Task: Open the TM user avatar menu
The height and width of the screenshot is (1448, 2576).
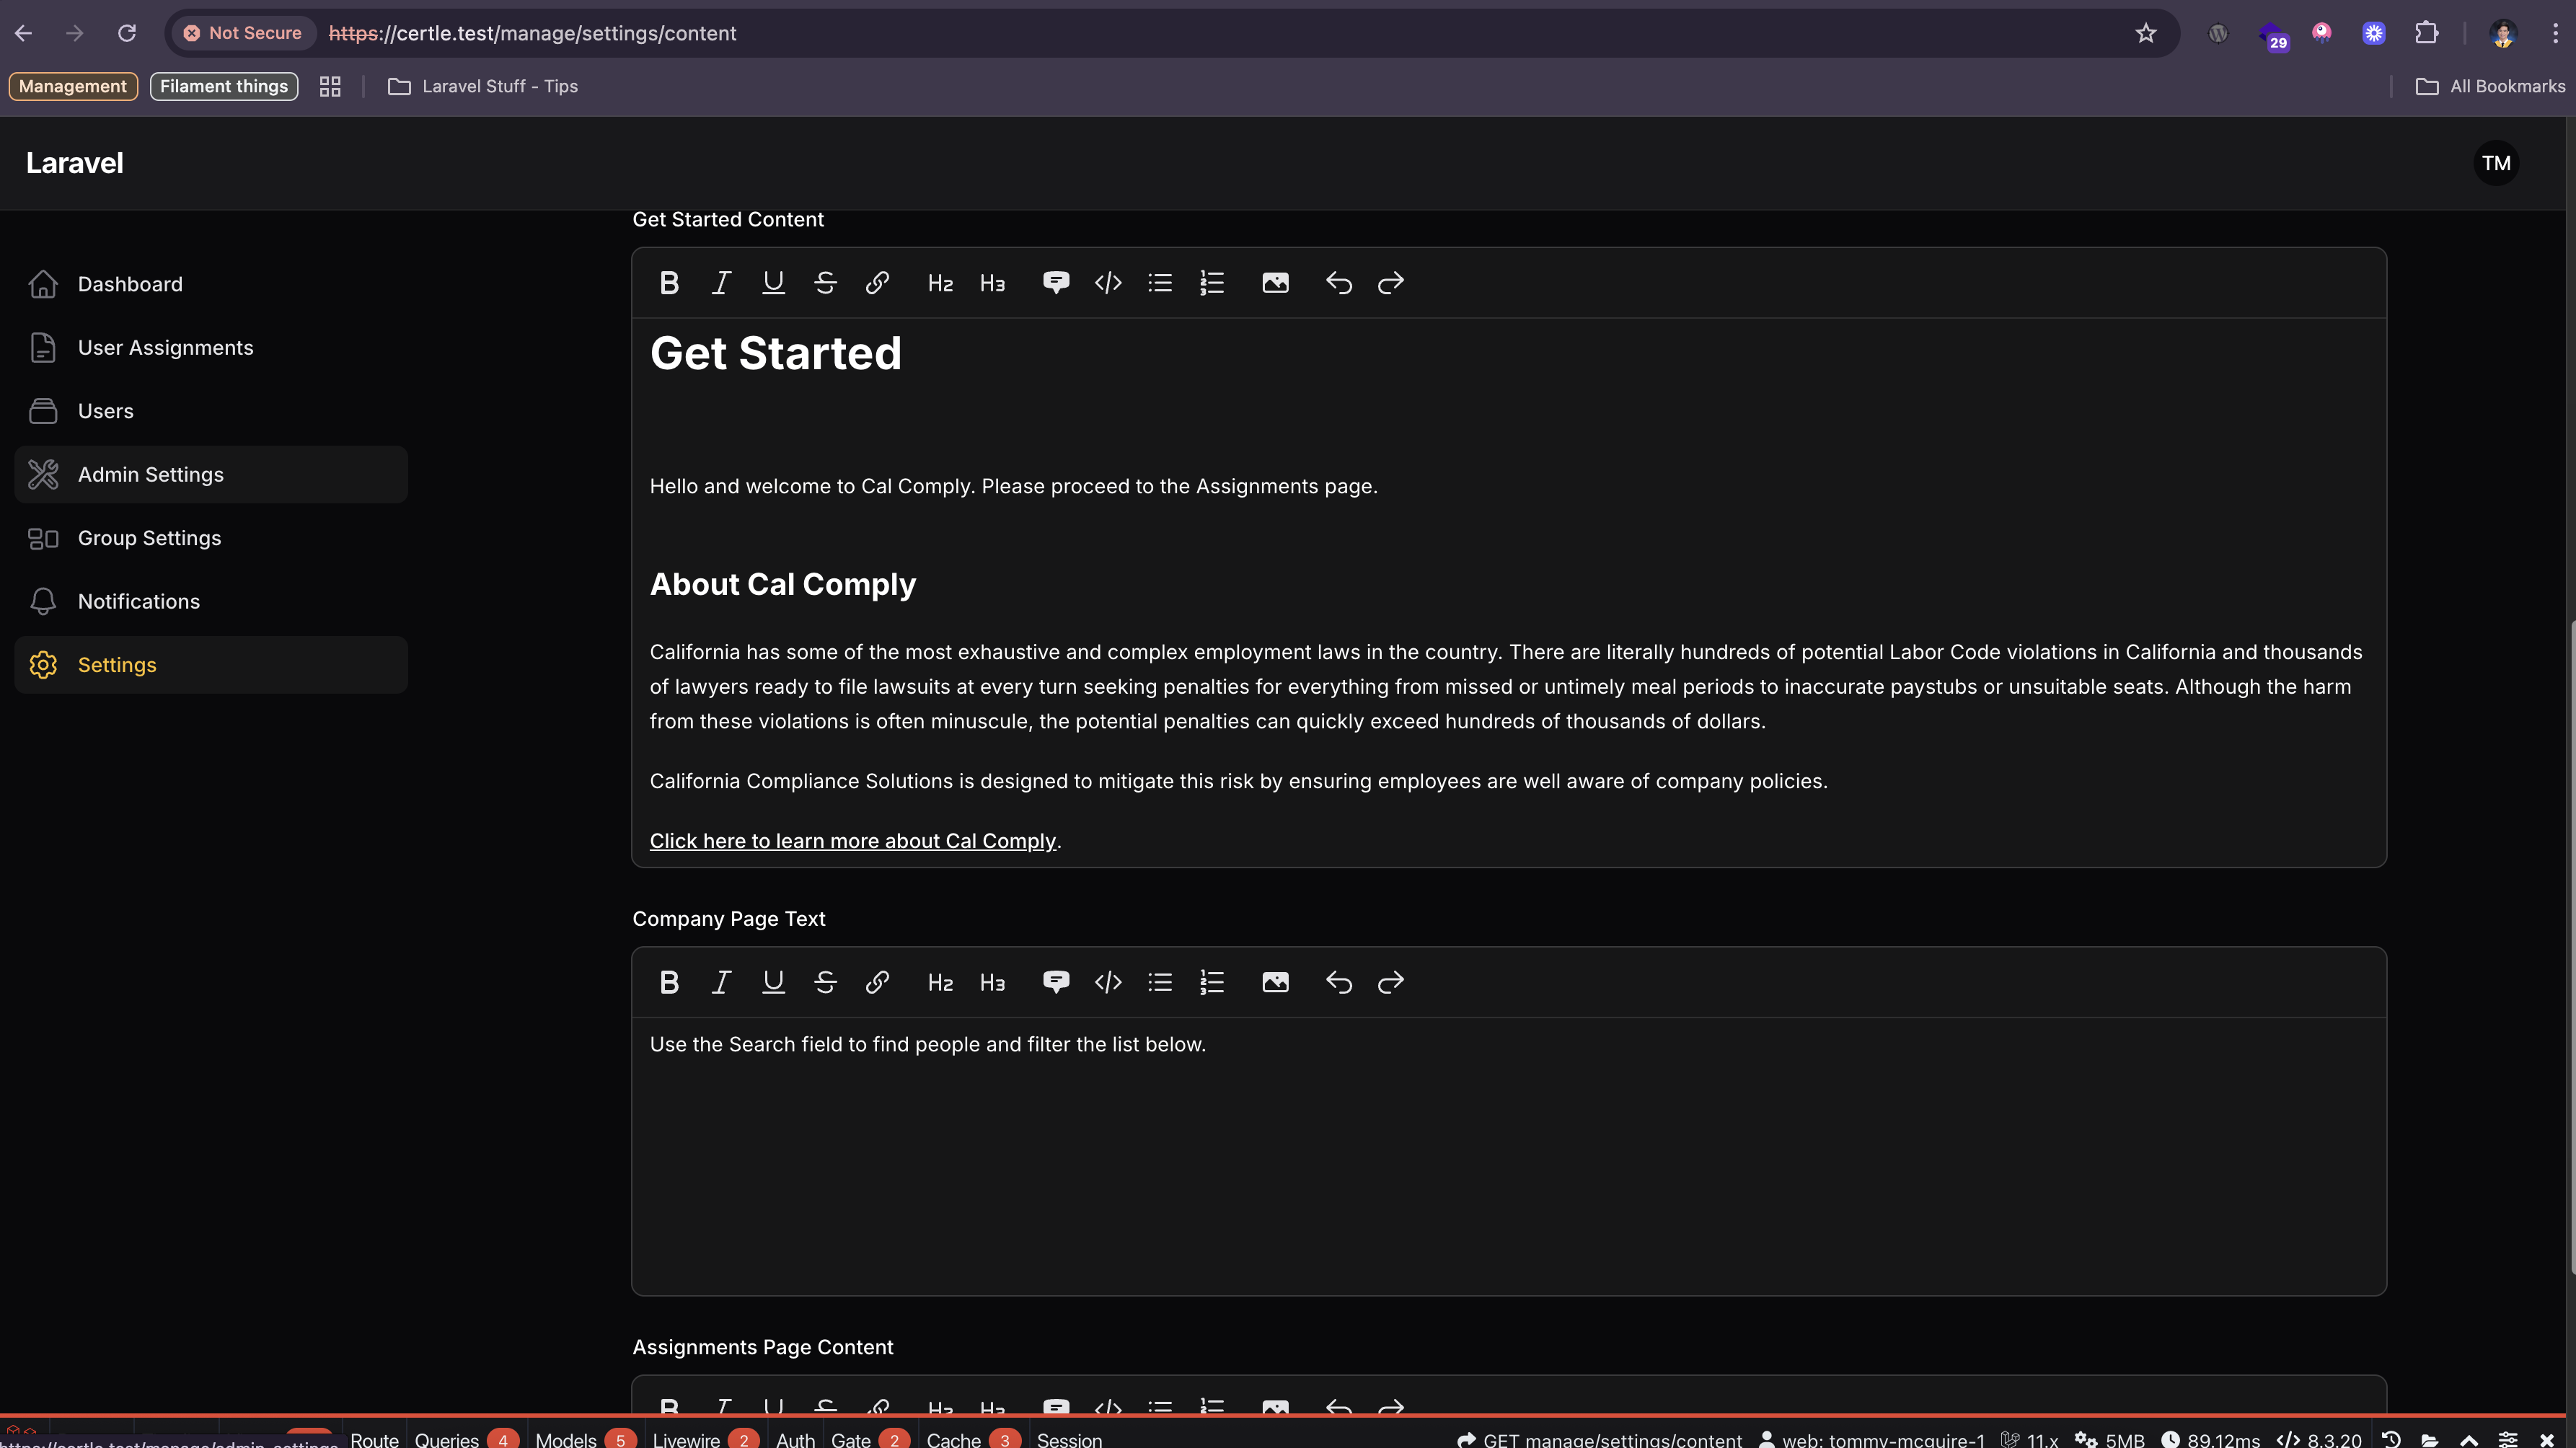Action: (2496, 163)
